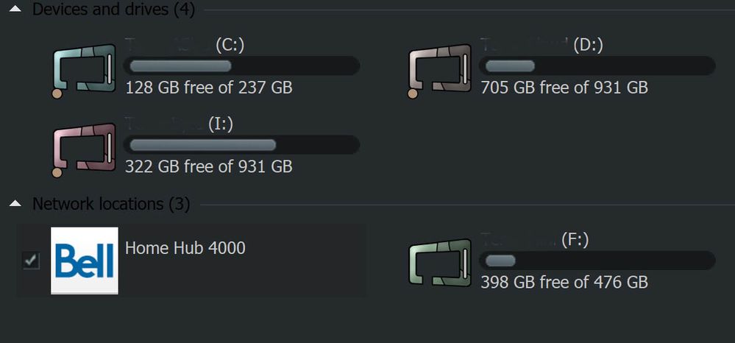Click the D: drive usage bar
The image size is (735, 343).
click(597, 66)
